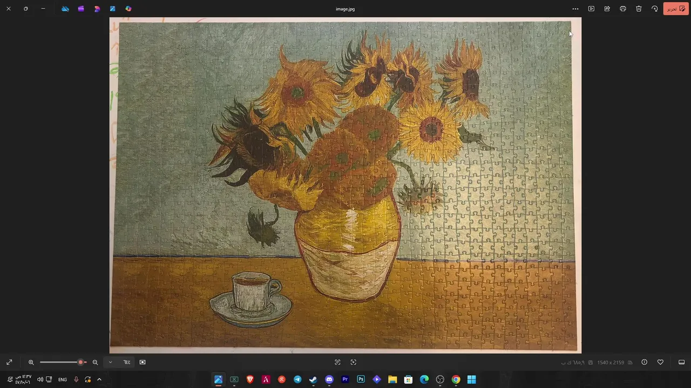This screenshot has height=388, width=691.
Task: Open Photos app on the taskbar
Action: coord(218,379)
